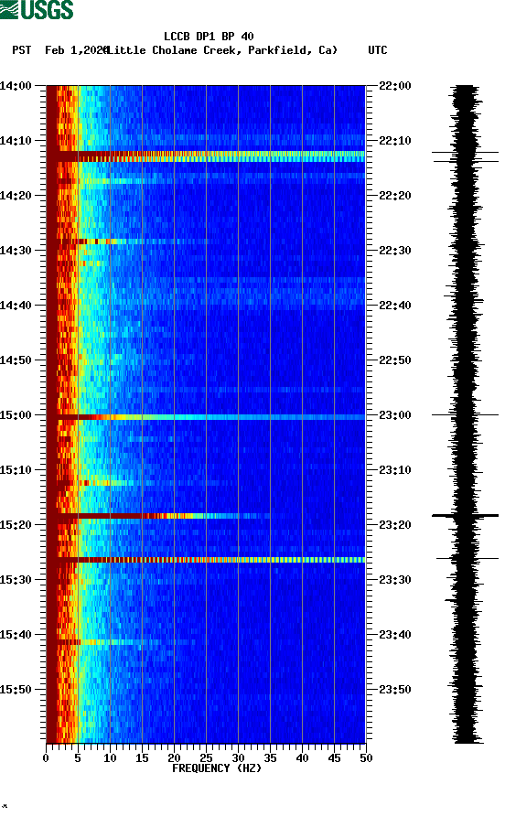Click the 22:50 UTC time label
This screenshot has width=505, height=816.
(x=395, y=360)
